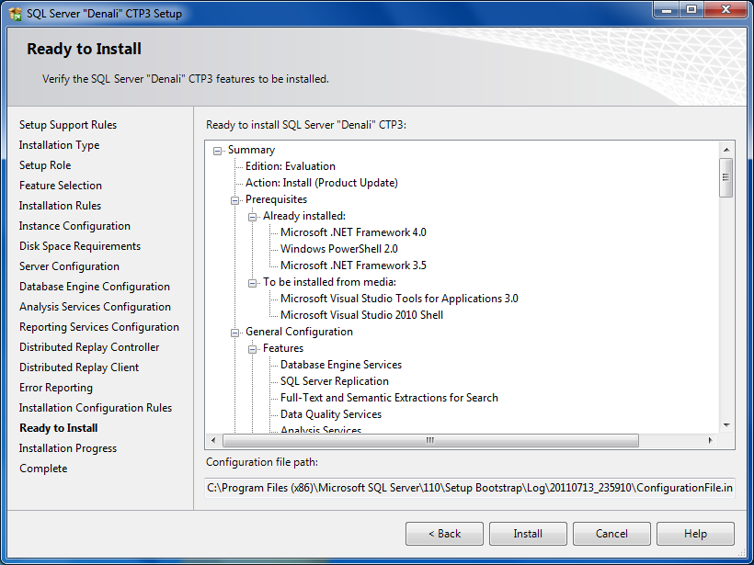This screenshot has width=754, height=565.
Task: Collapse the Summary tree node
Action: pyautogui.click(x=217, y=151)
